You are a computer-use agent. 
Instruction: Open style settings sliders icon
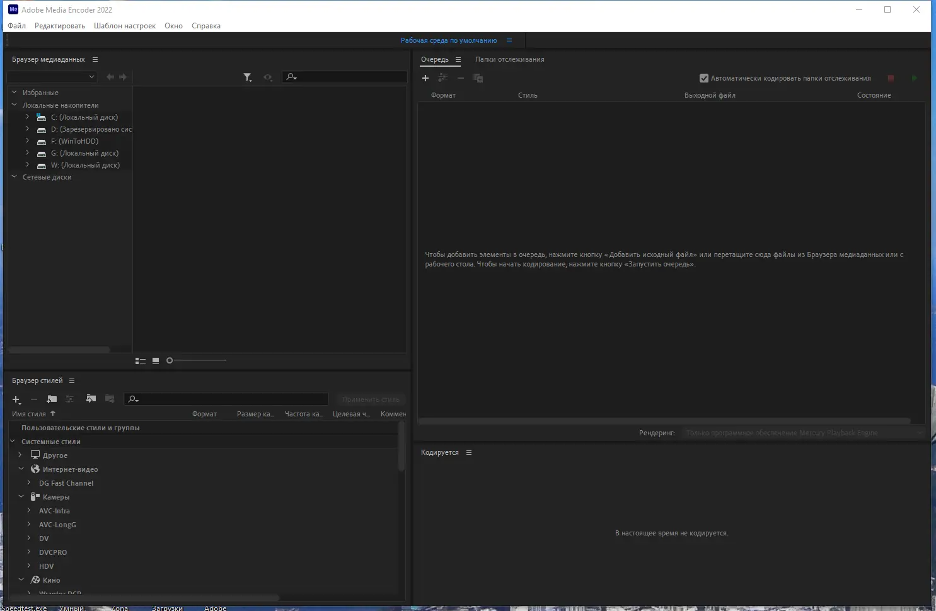tap(70, 399)
